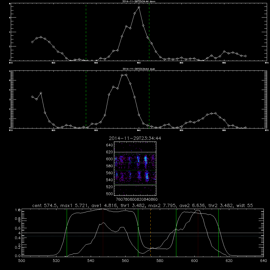Click y-axis label 580 beside the spectral image
The width and height of the screenshot is (270, 270).
tap(110, 166)
